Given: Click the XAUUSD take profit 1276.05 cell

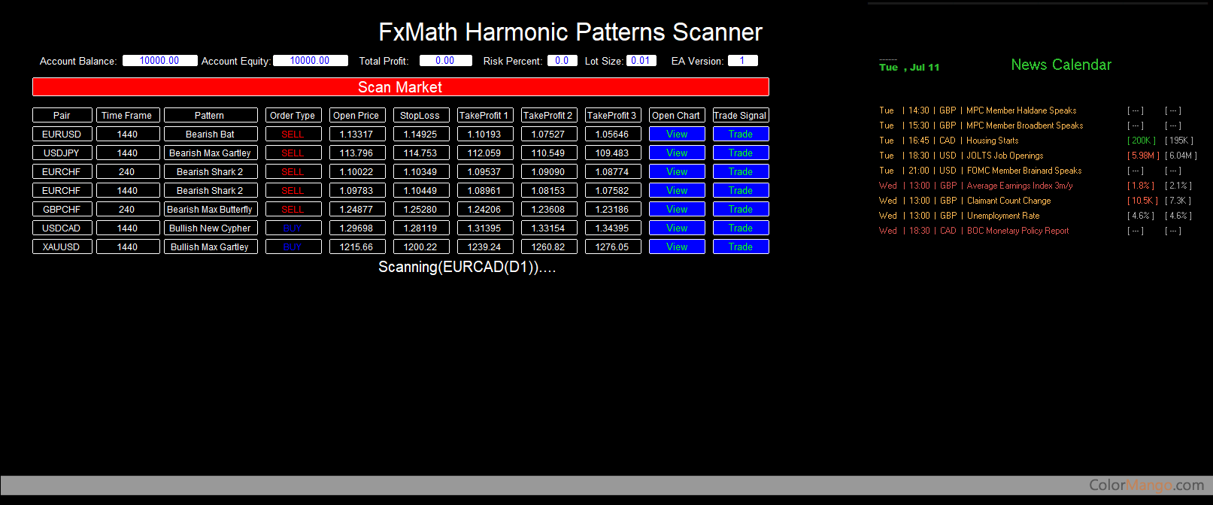Looking at the screenshot, I should [x=612, y=246].
